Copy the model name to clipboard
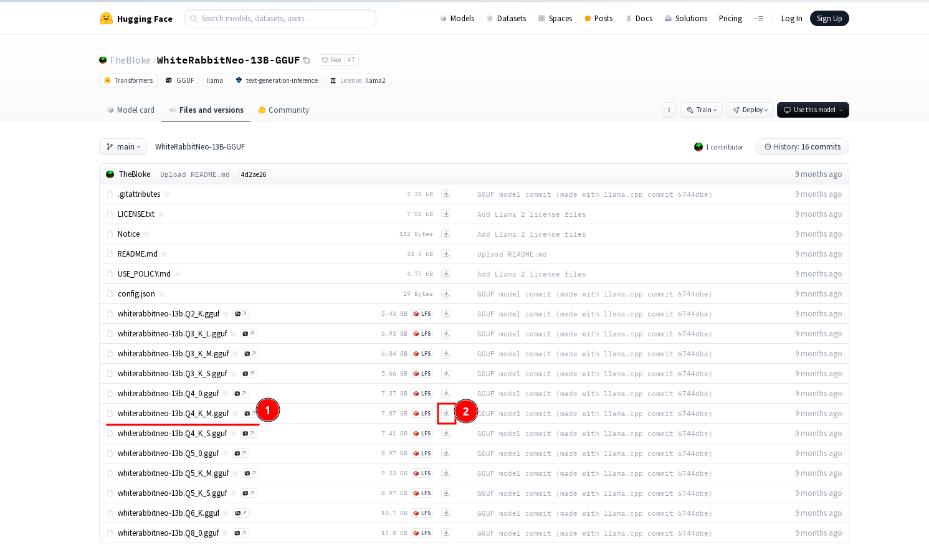Image resolution: width=929 pixels, height=560 pixels. point(307,60)
